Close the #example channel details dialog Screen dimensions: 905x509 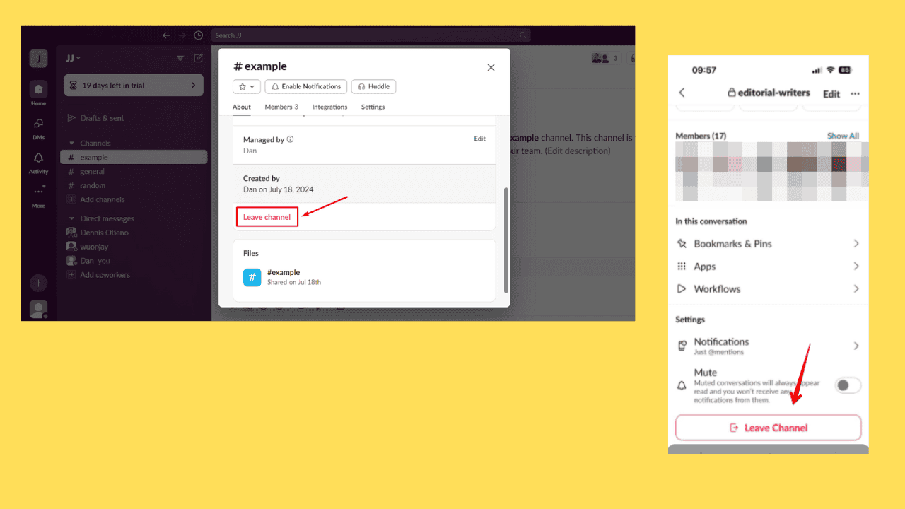(x=491, y=67)
